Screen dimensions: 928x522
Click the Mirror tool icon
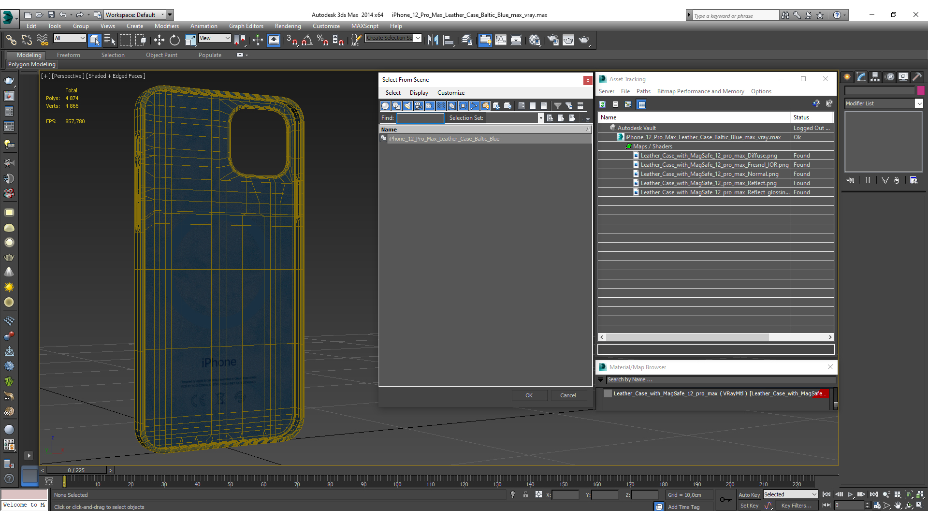click(433, 40)
